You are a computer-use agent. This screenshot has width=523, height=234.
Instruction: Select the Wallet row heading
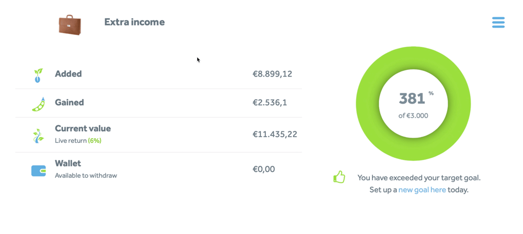pyautogui.click(x=67, y=164)
